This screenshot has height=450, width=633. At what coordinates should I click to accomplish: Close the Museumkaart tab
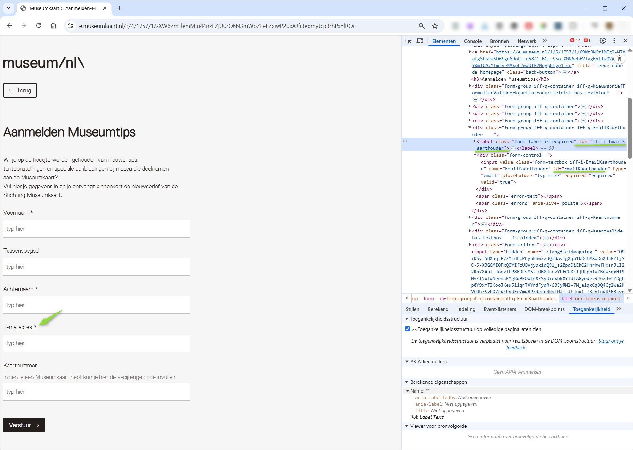(105, 8)
